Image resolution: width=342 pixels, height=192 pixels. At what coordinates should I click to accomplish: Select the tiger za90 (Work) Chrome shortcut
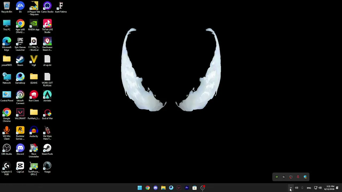pos(20,26)
